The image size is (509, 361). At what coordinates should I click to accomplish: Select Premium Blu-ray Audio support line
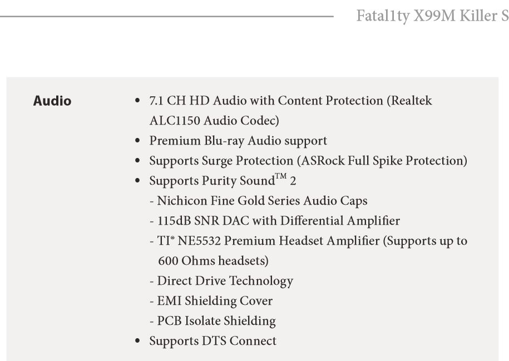[x=238, y=141]
